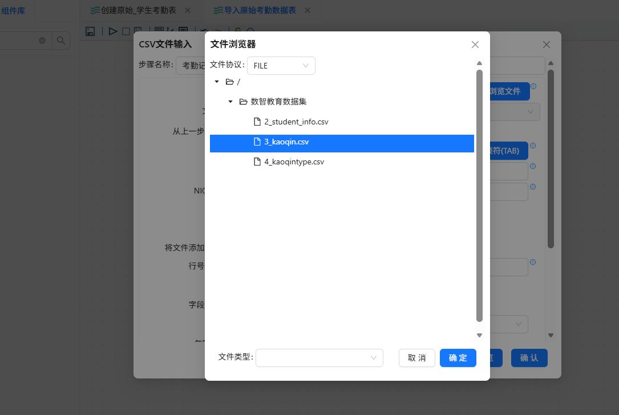Close the CSV文件输入 dialog

[x=547, y=45]
